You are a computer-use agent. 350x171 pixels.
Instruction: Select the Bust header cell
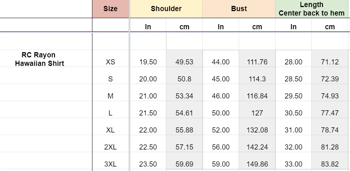pyautogui.click(x=239, y=9)
